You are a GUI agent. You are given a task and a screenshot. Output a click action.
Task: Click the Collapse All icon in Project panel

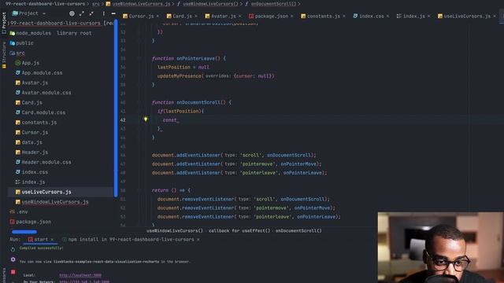[91, 13]
